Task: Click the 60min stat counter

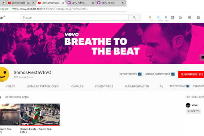Action: [160, 18]
